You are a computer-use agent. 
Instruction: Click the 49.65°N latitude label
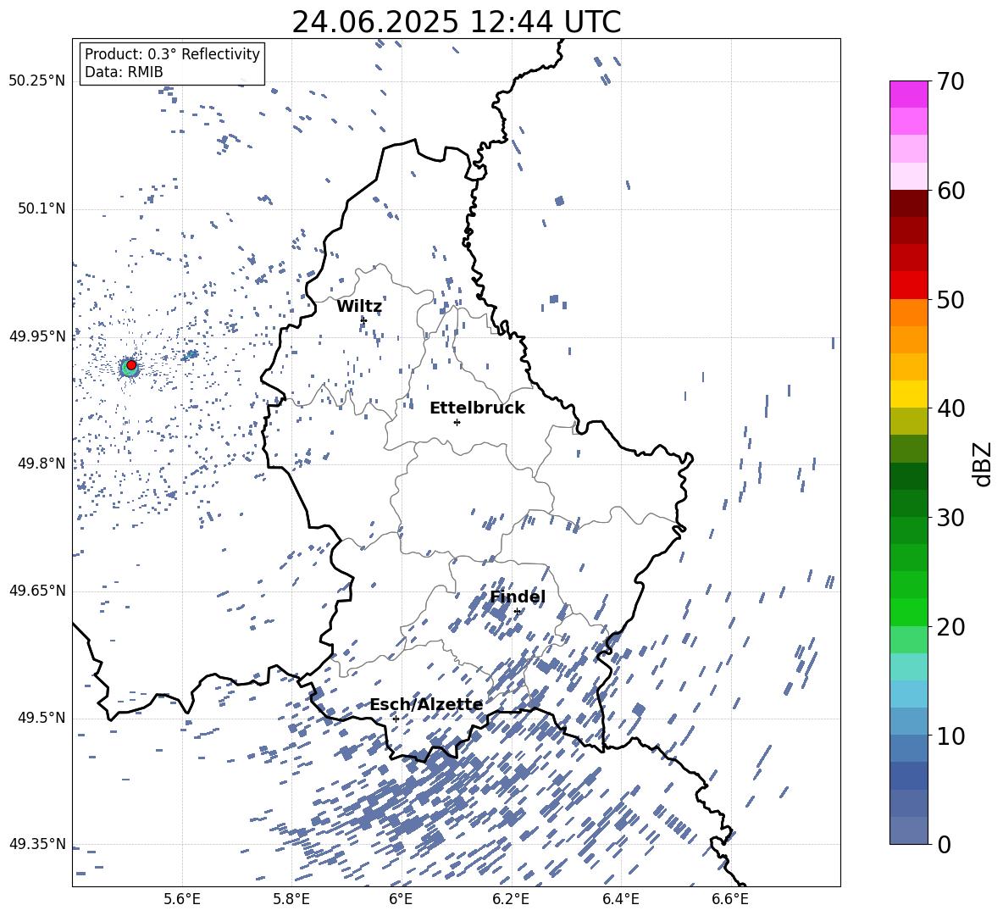coord(37,591)
